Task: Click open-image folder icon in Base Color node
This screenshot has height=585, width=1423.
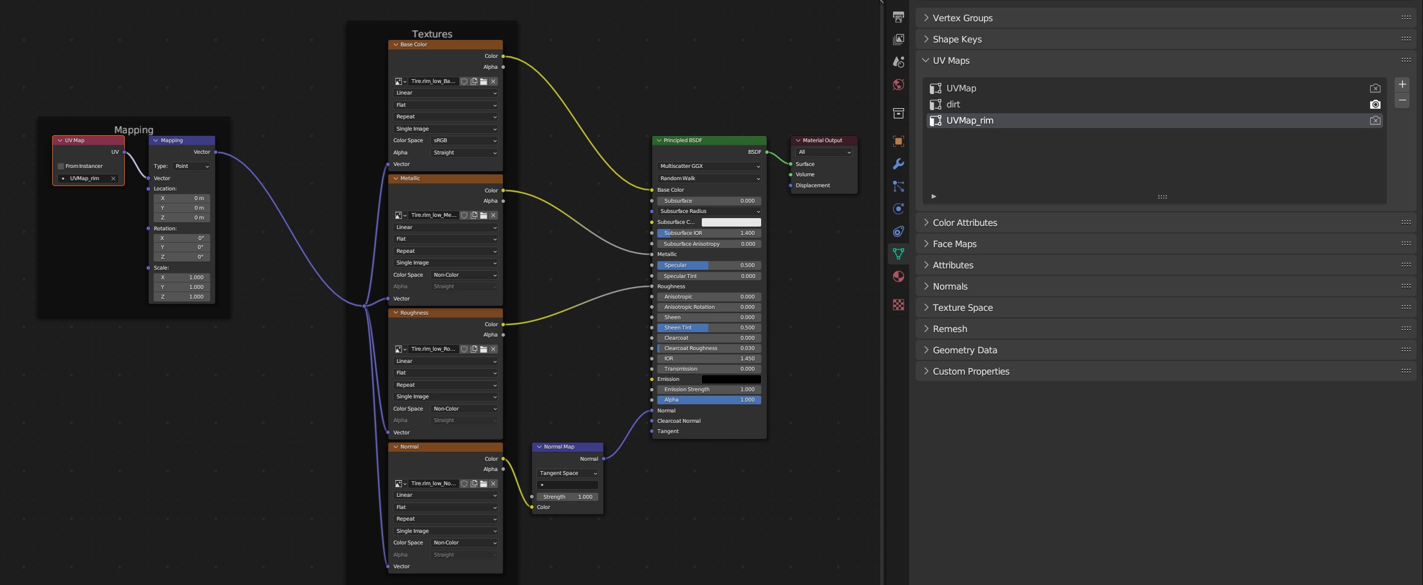Action: [x=484, y=82]
